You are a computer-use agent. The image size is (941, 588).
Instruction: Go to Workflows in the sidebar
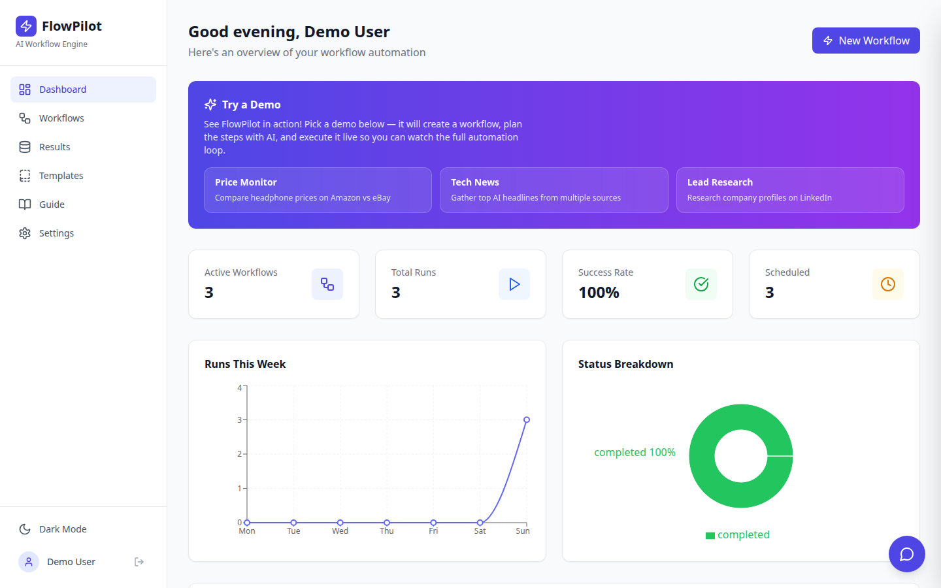(83, 118)
